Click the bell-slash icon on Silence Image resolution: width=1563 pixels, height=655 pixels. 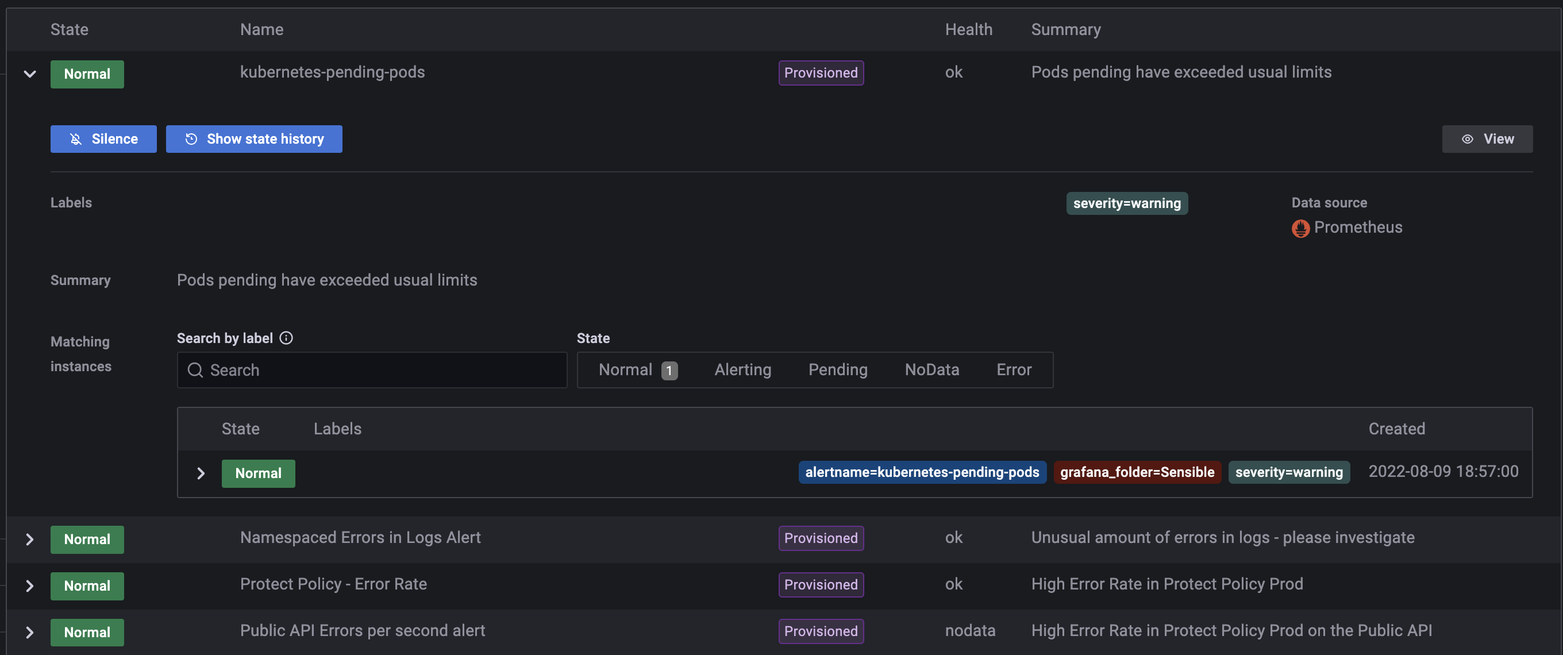pyautogui.click(x=76, y=139)
